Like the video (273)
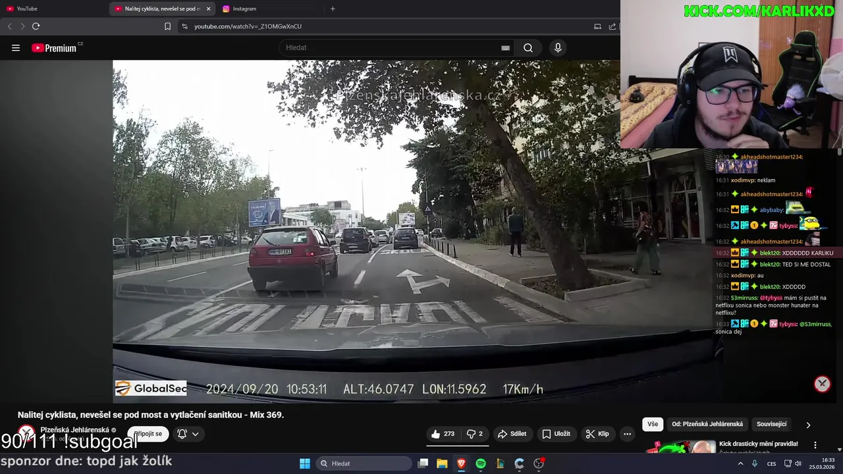This screenshot has width=843, height=474. 443,434
